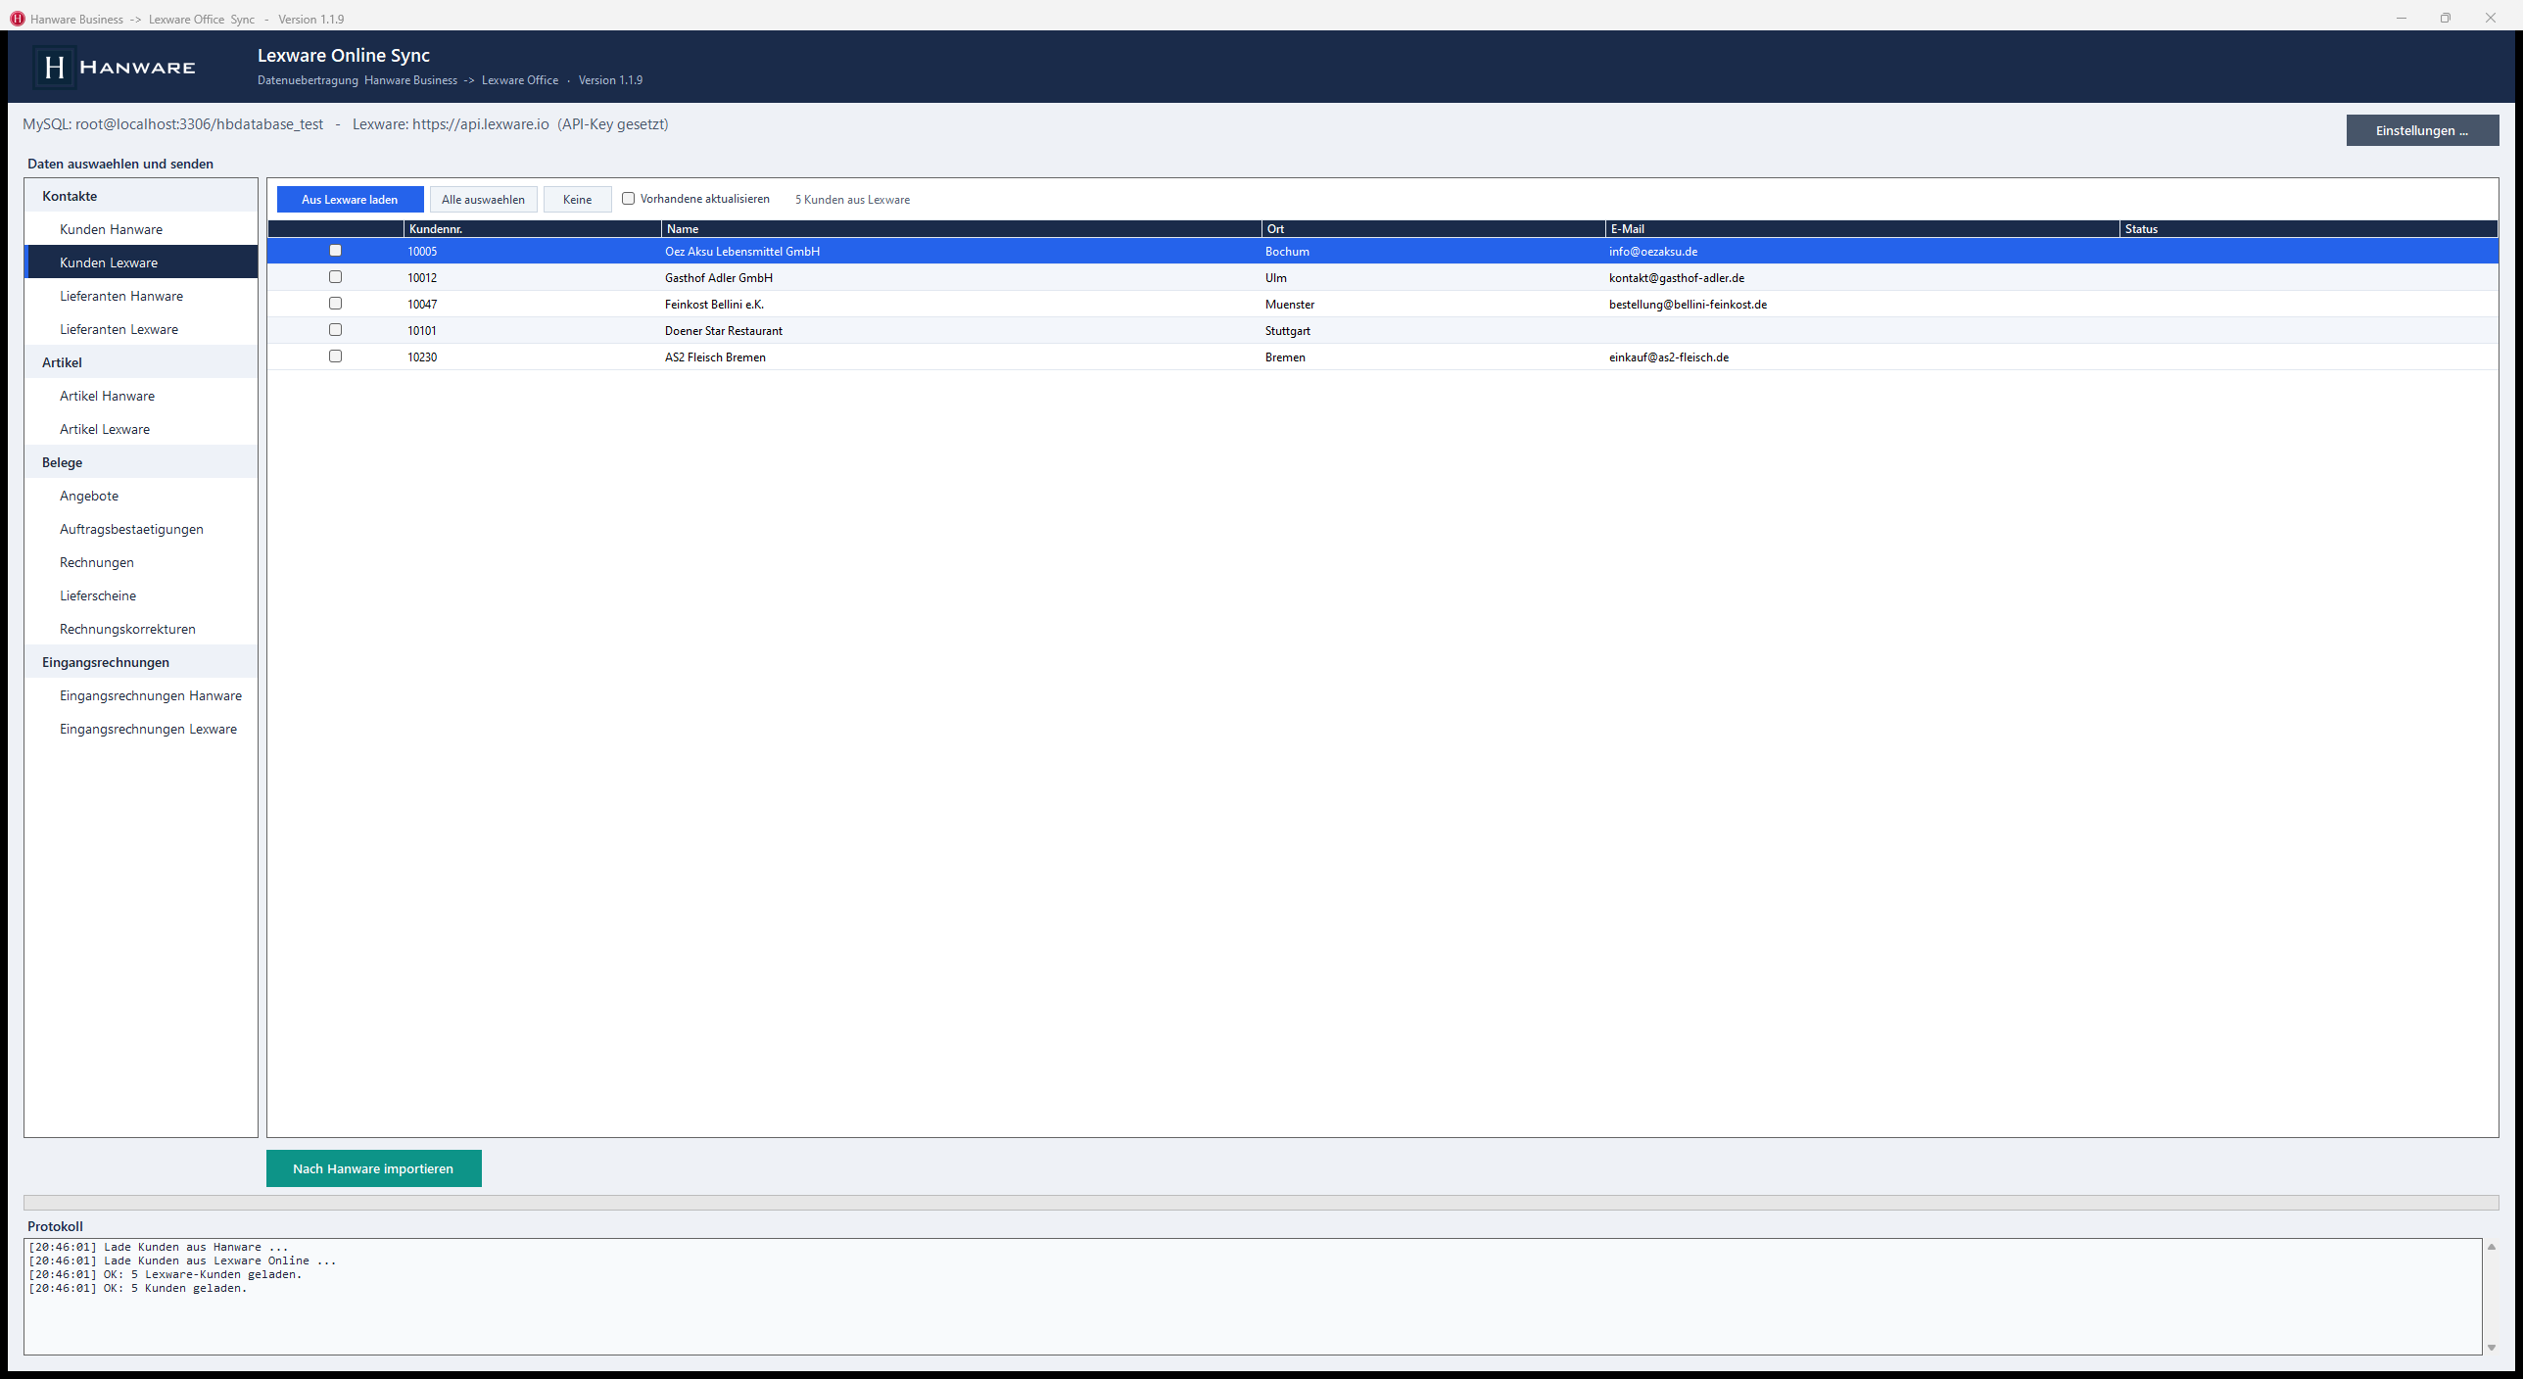Show Lieferanten Lexware list

click(x=141, y=329)
